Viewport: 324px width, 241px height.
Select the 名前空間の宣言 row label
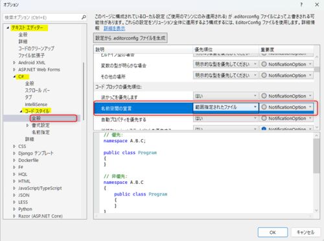116,108
